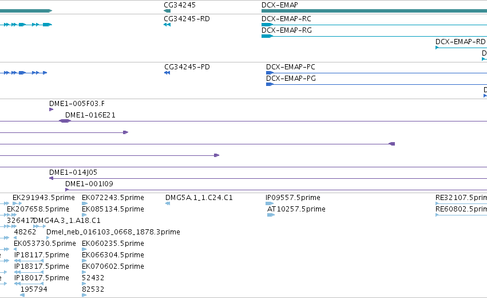The height and width of the screenshot is (298, 487).
Task: Click the IP09557.5prime feature glyph
Action: [270, 203]
